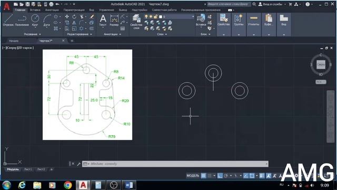Open the Управление ribbon tab
The image size is (337, 190).
(x=106, y=10)
